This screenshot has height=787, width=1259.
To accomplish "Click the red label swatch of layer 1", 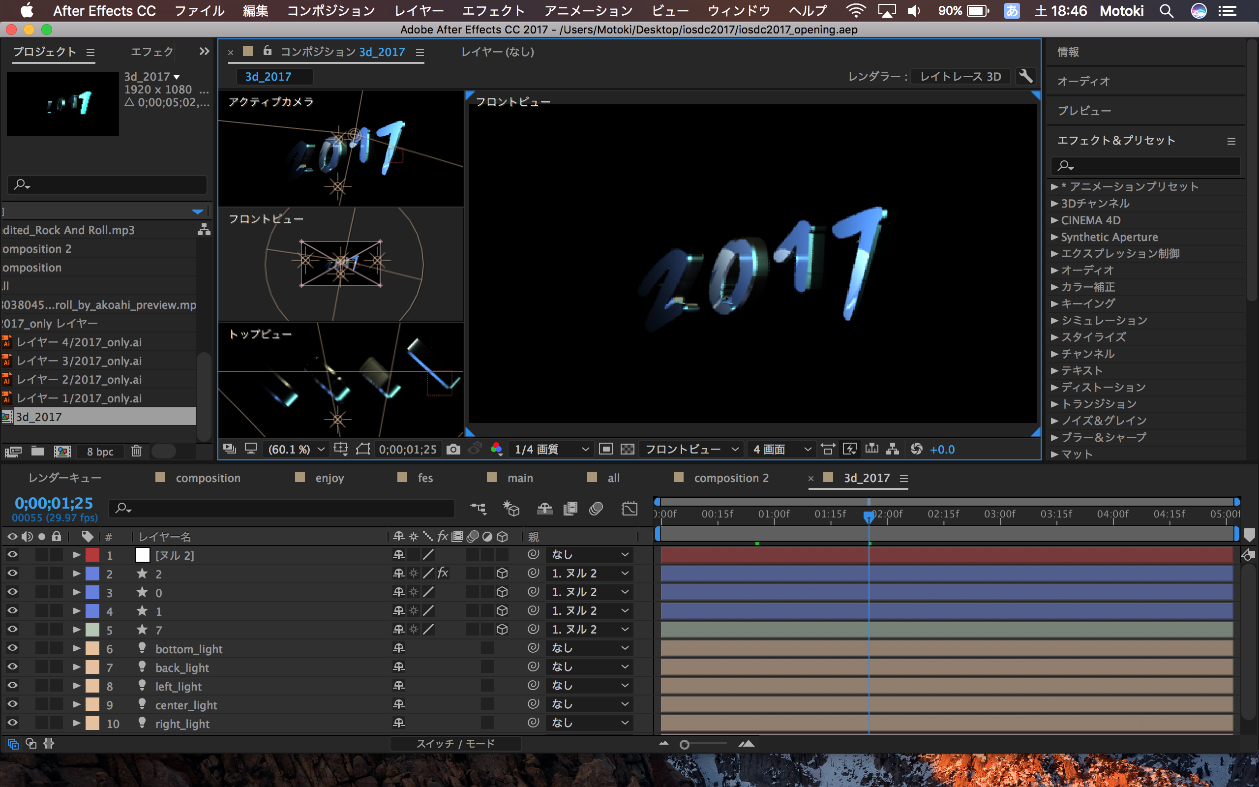I will coord(92,555).
